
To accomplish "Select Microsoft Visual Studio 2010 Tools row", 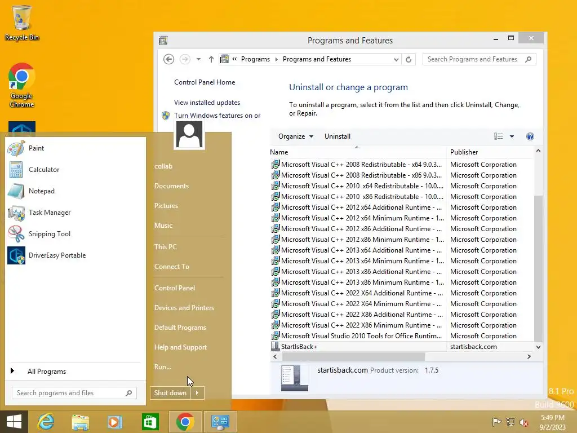I will pos(401,336).
